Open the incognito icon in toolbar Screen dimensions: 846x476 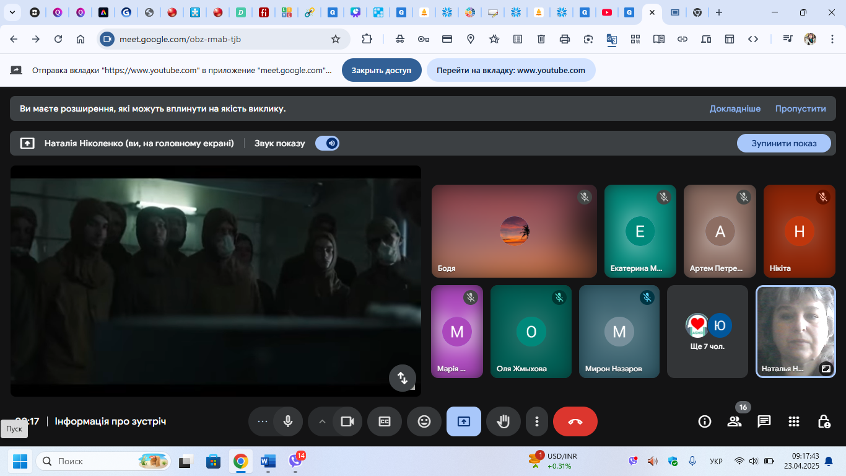pos(400,39)
